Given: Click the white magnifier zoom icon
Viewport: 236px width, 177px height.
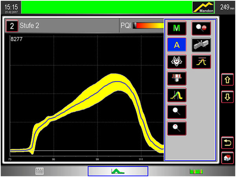Looking at the screenshot, I should pos(177,111).
